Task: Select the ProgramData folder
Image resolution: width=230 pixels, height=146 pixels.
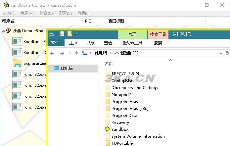Action: [x=124, y=116]
